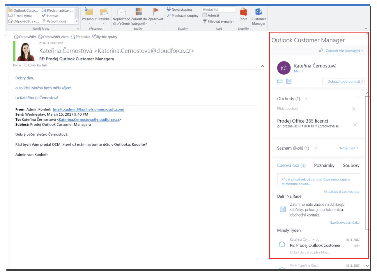Click the Zpracovat flag icon

pos(156,12)
